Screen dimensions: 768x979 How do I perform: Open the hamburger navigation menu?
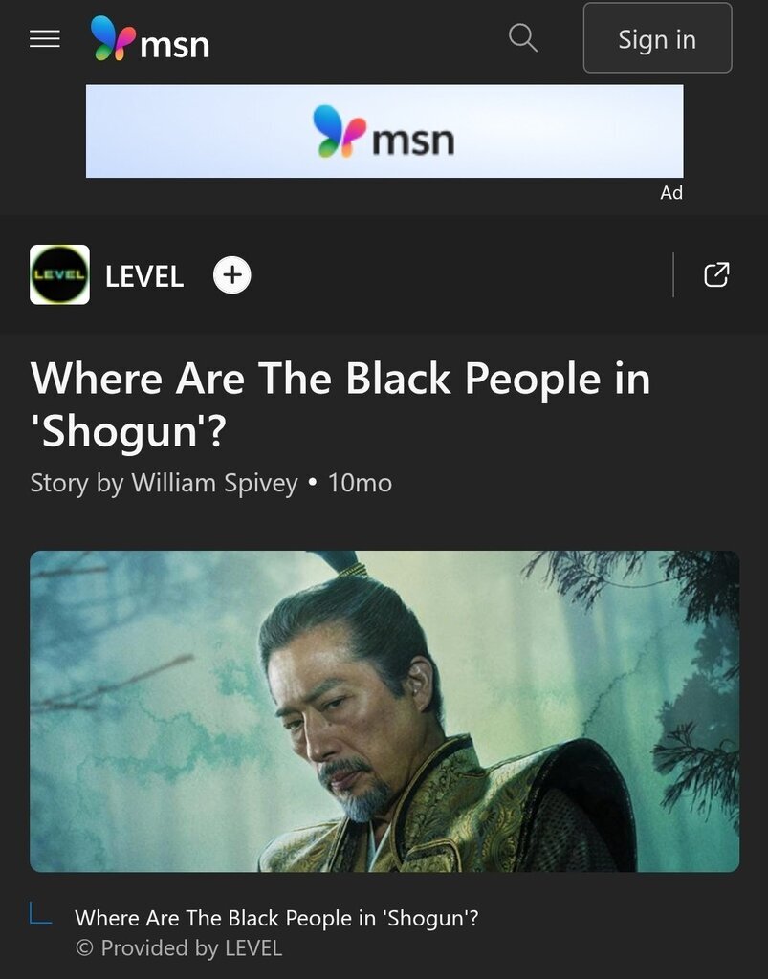(45, 38)
